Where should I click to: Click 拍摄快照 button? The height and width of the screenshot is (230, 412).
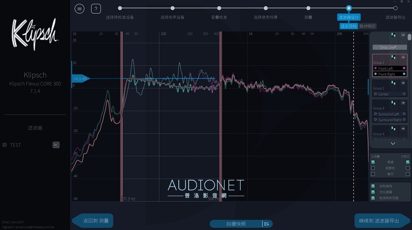click(236, 224)
